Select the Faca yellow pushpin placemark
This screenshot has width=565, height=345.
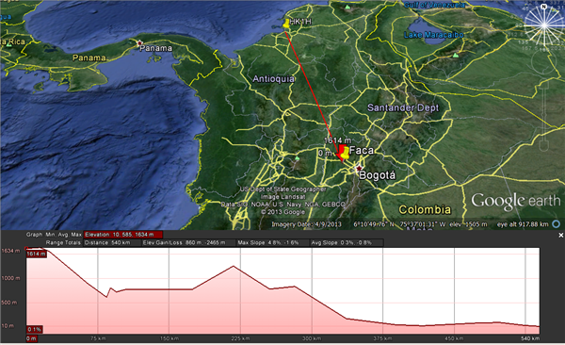pos(345,153)
